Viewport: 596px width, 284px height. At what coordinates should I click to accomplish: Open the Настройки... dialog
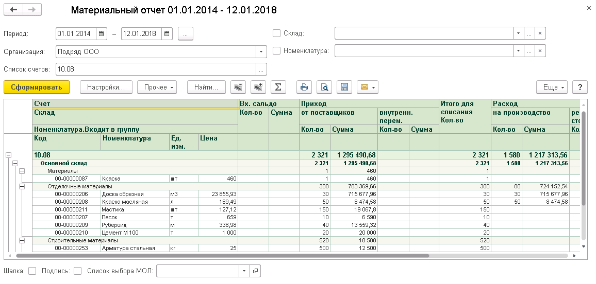pos(106,87)
